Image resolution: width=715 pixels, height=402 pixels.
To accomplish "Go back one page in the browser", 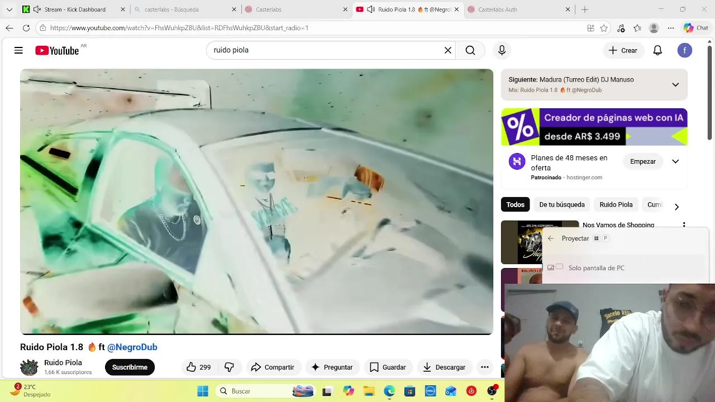I will tap(9, 28).
